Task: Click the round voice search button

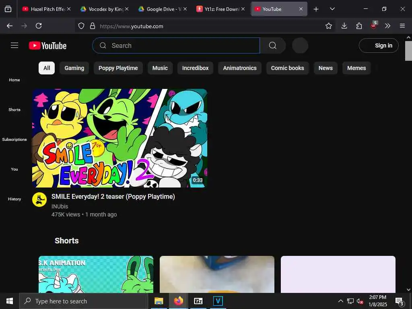Action: click(x=300, y=45)
